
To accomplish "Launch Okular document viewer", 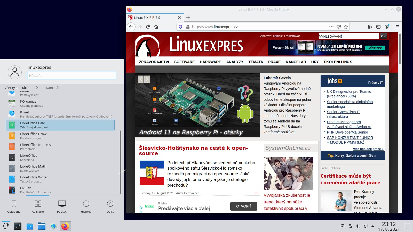I will pyautogui.click(x=60, y=190).
